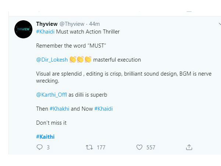Screen dimensions: 221x166
Task: Open the share upload-arrow icon
Action: tap(189, 147)
